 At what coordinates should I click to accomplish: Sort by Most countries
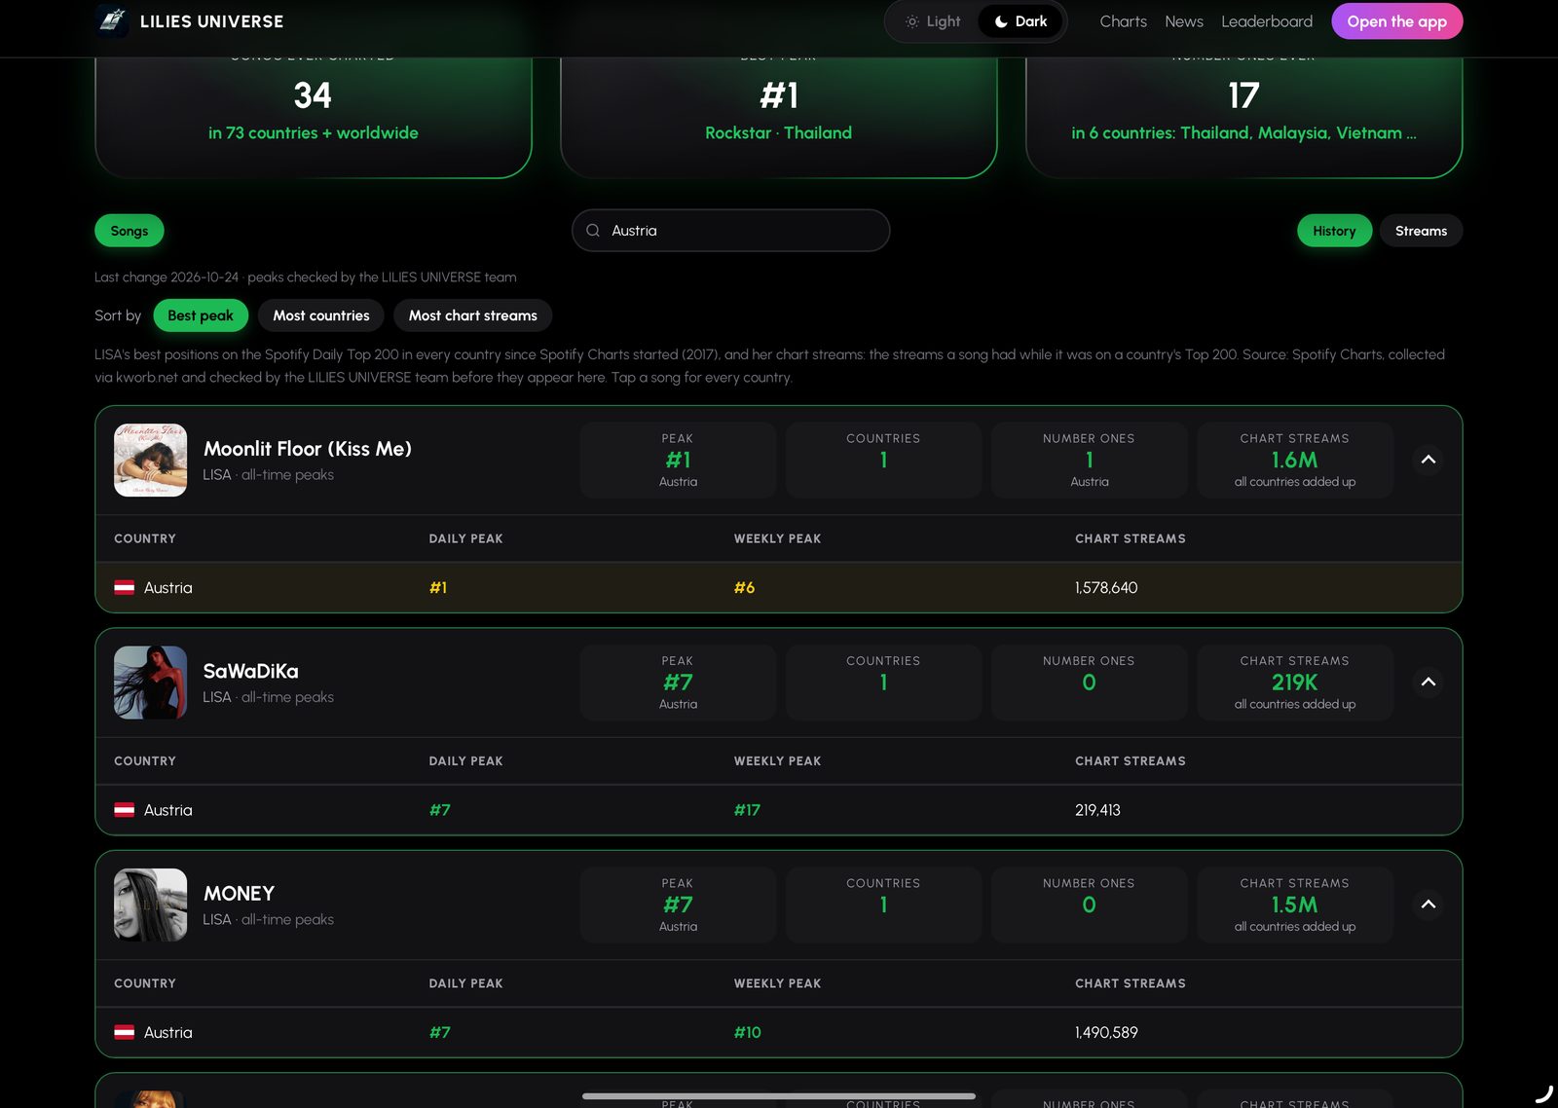321,315
